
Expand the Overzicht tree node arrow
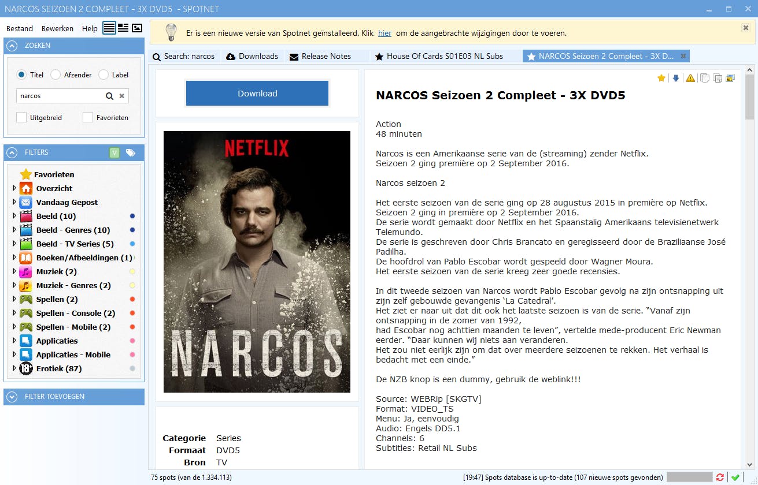tap(14, 188)
